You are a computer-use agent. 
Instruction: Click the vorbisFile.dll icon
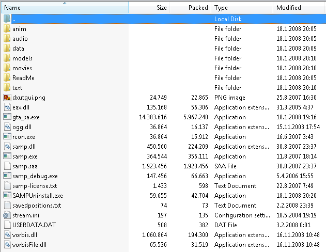pos(7,245)
